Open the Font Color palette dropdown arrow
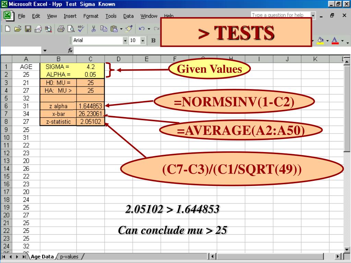 (342, 41)
